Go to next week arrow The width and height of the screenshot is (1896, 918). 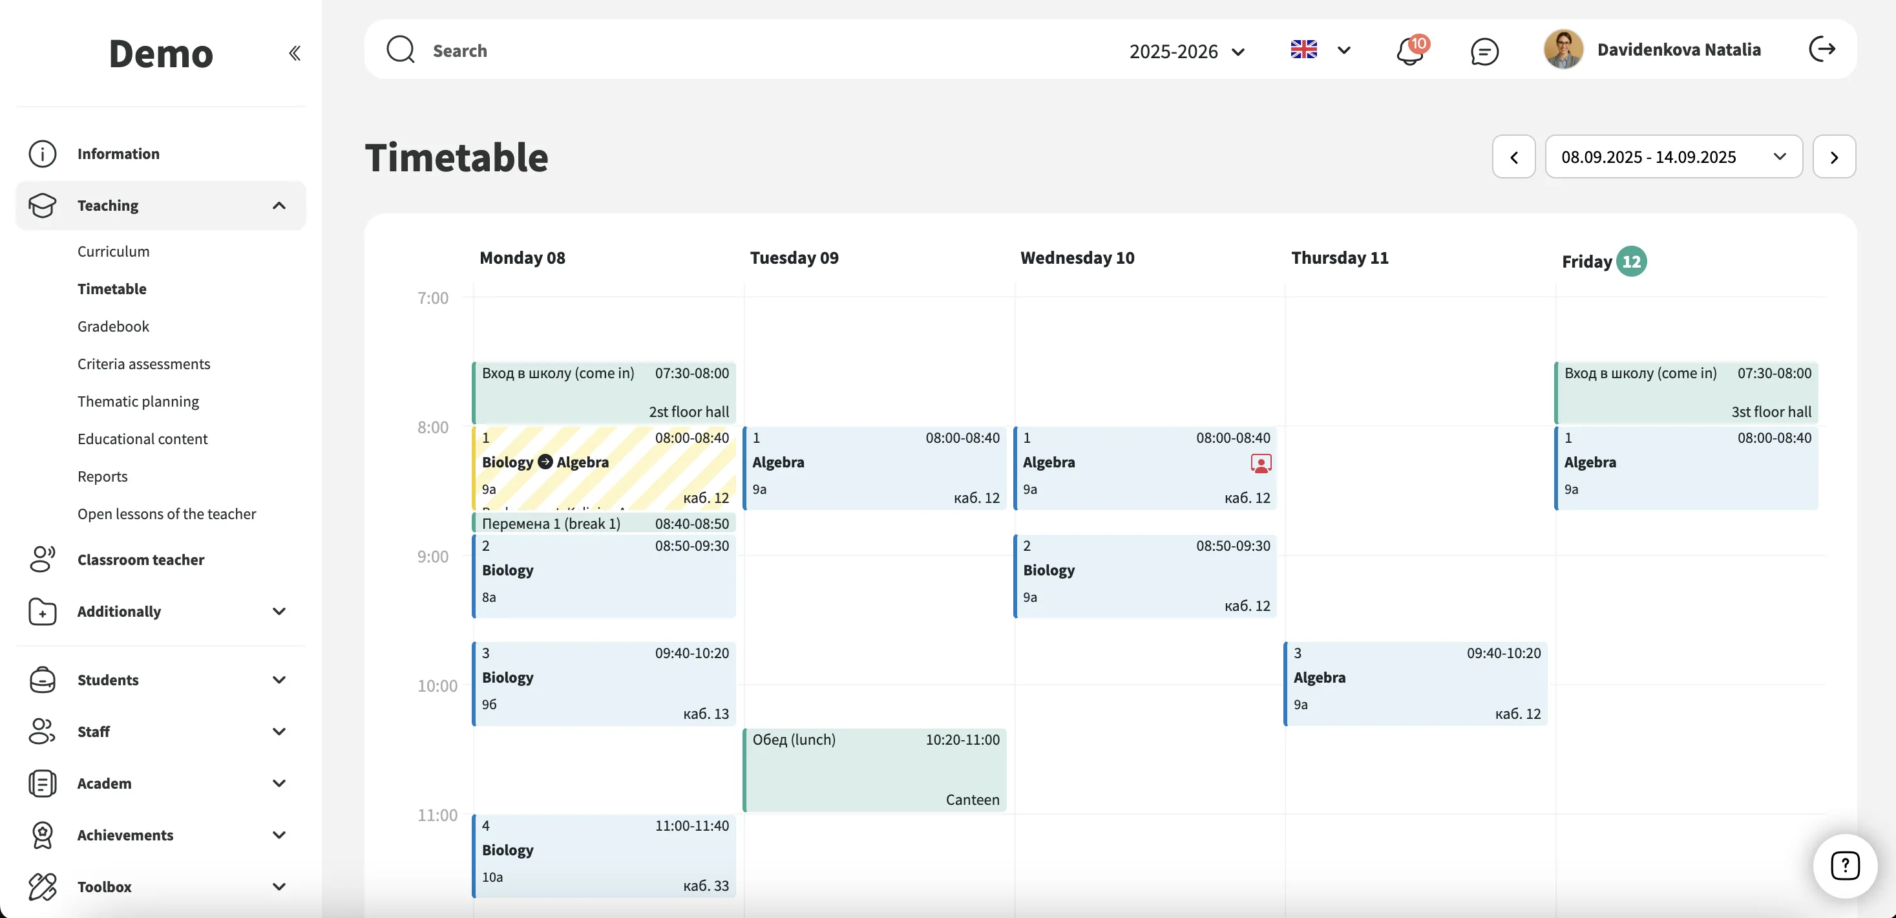point(1833,157)
